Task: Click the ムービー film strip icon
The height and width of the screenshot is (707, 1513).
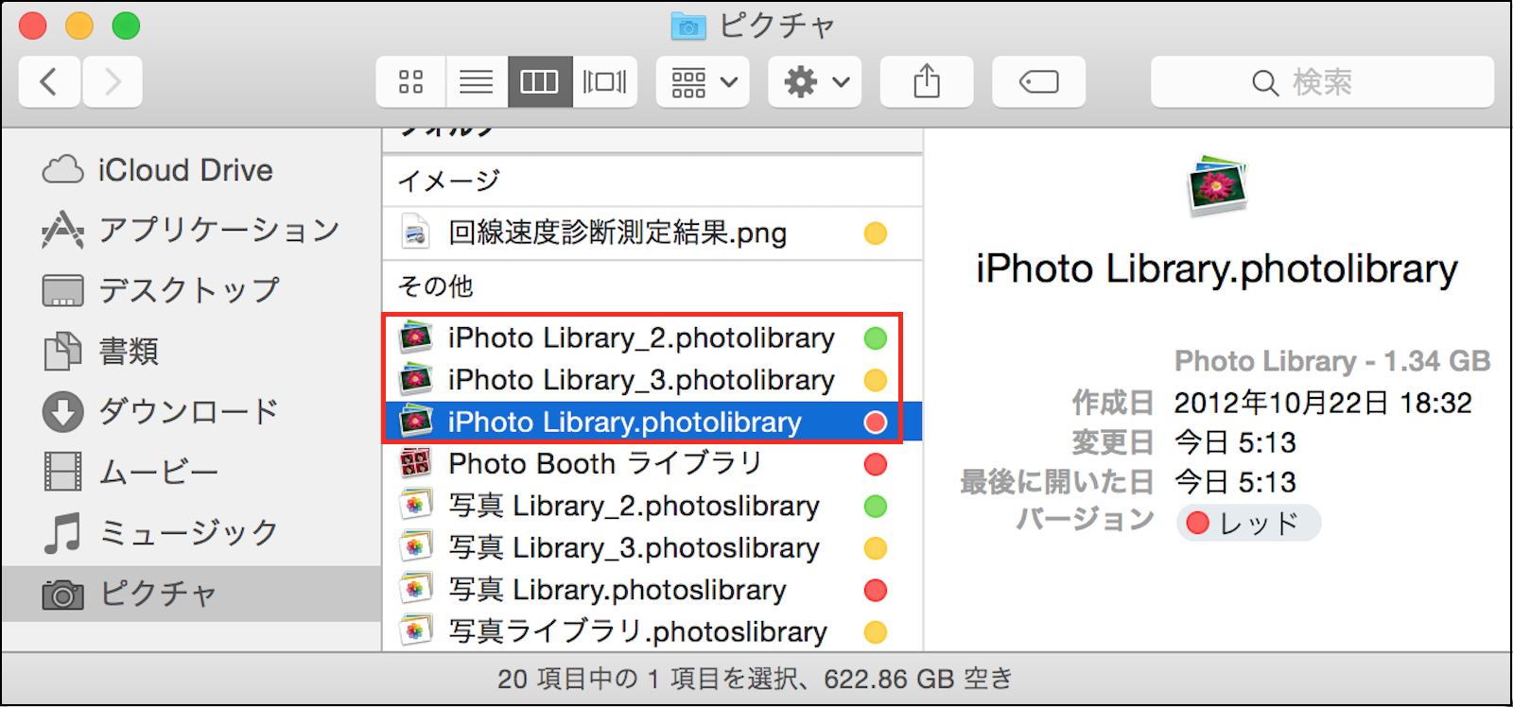Action: coord(62,472)
